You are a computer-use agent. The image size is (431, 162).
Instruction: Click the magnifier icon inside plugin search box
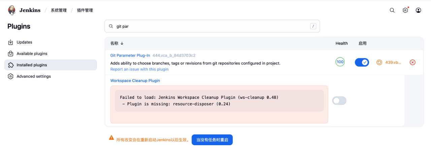(111, 26)
